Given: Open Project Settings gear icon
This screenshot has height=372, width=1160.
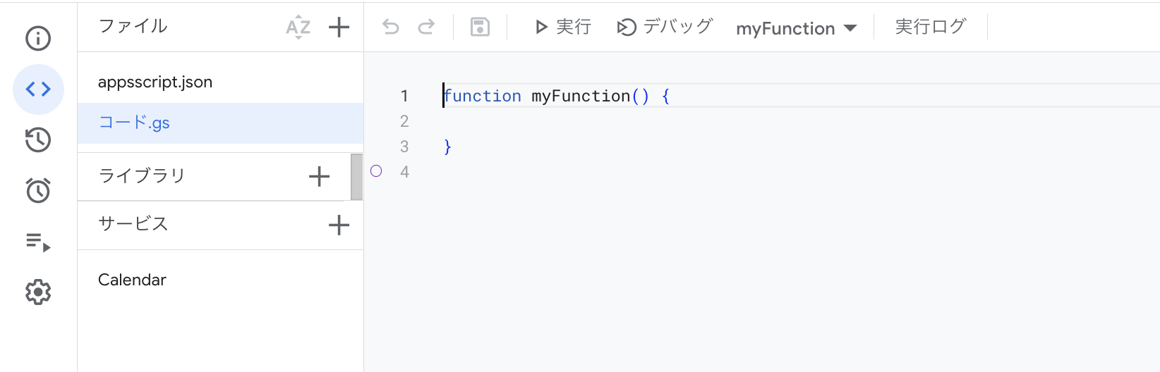Looking at the screenshot, I should (38, 292).
